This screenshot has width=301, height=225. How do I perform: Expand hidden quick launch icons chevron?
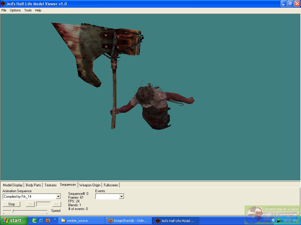[55, 219]
